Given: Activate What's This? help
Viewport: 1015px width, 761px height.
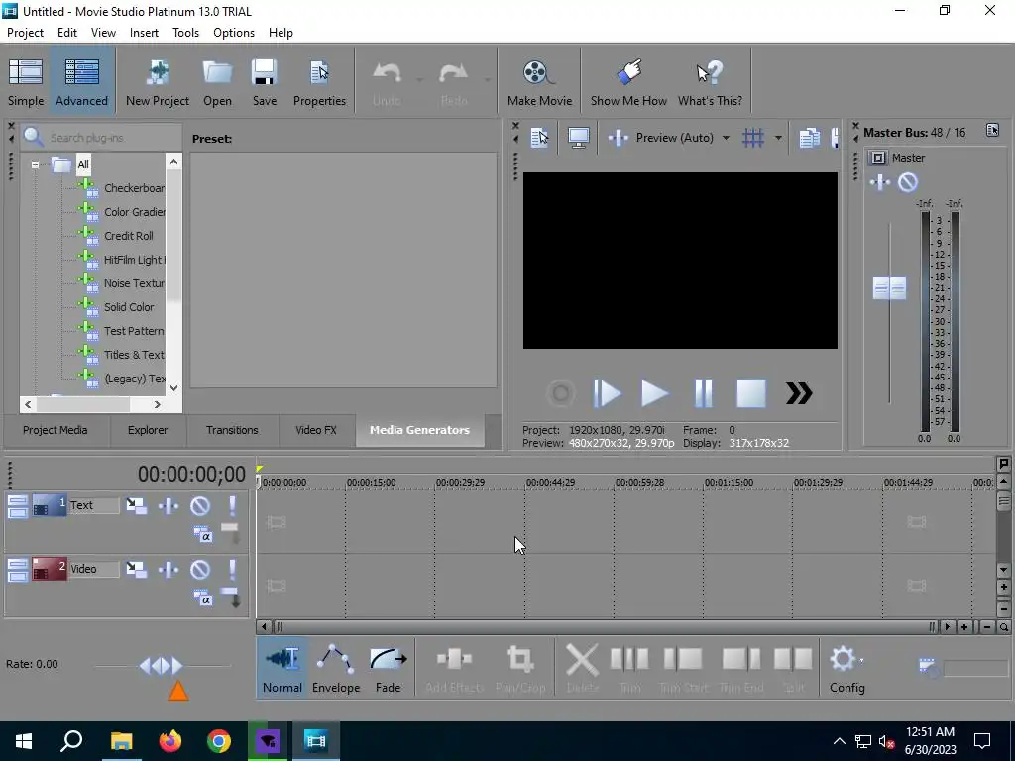Looking at the screenshot, I should coord(710,82).
